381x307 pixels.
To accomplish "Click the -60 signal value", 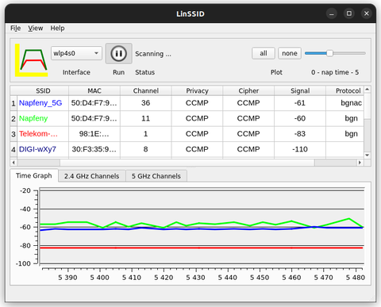I will (300, 118).
